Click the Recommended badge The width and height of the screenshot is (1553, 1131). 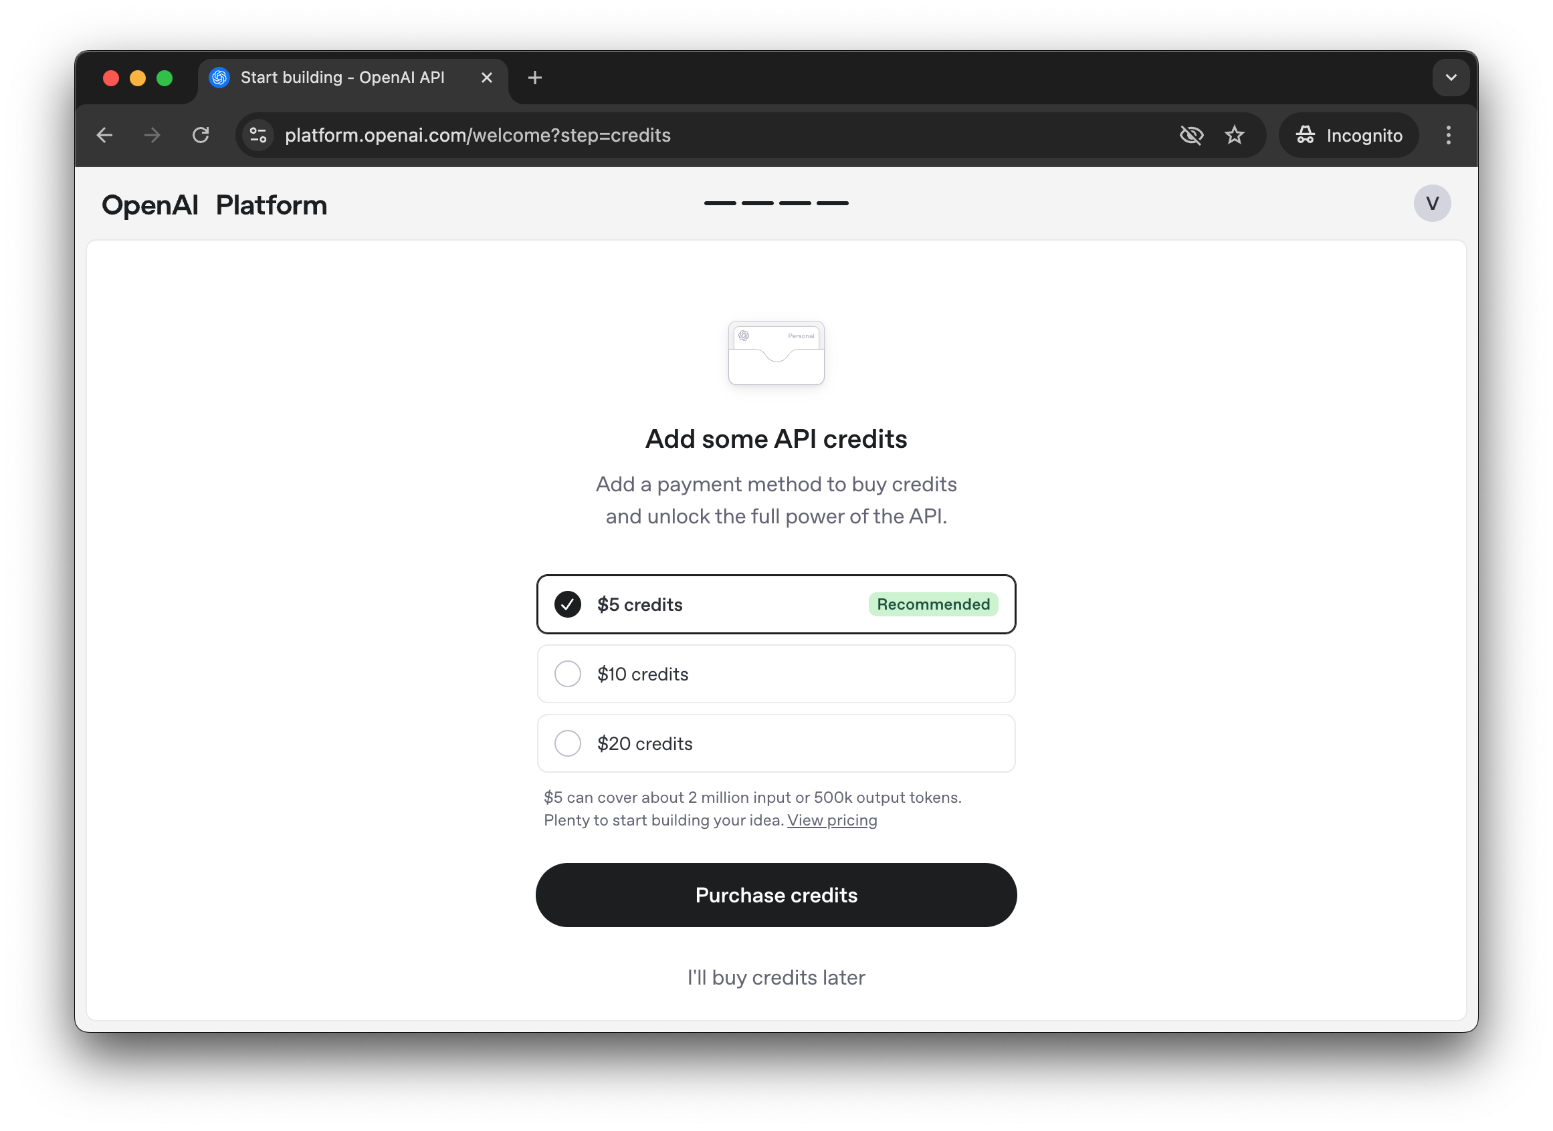coord(933,604)
